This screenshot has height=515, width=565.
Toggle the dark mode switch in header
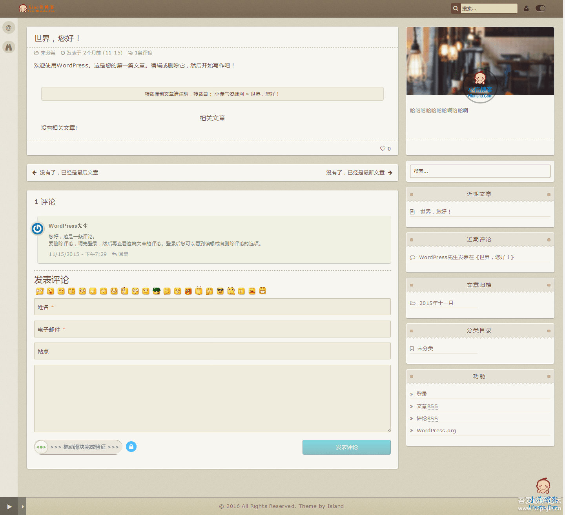tap(540, 8)
